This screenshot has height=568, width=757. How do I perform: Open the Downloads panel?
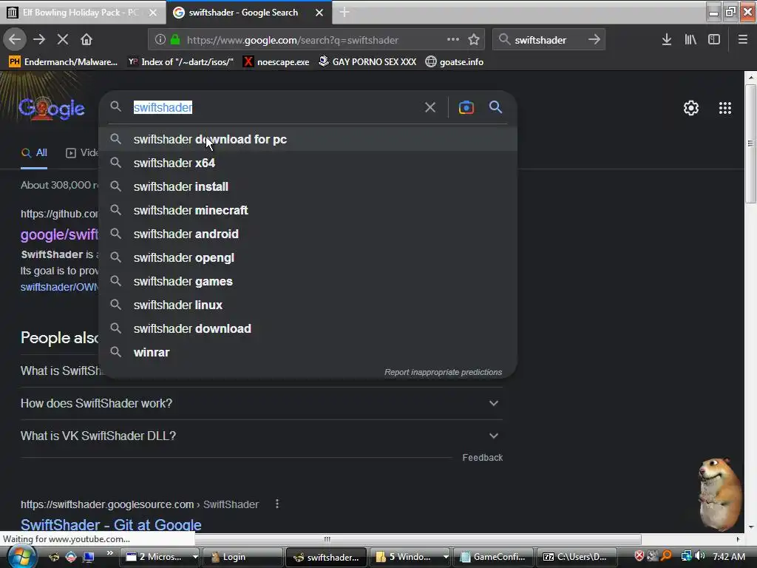coord(667,40)
